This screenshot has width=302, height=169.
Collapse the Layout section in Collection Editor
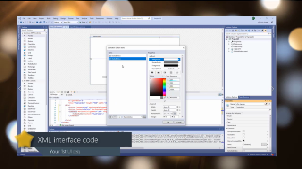(x=150, y=104)
